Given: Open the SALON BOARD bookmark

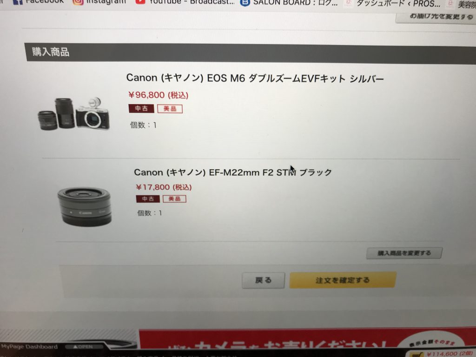Looking at the screenshot, I should click(289, 3).
